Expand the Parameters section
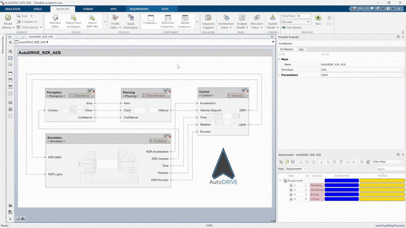 (x=279, y=75)
